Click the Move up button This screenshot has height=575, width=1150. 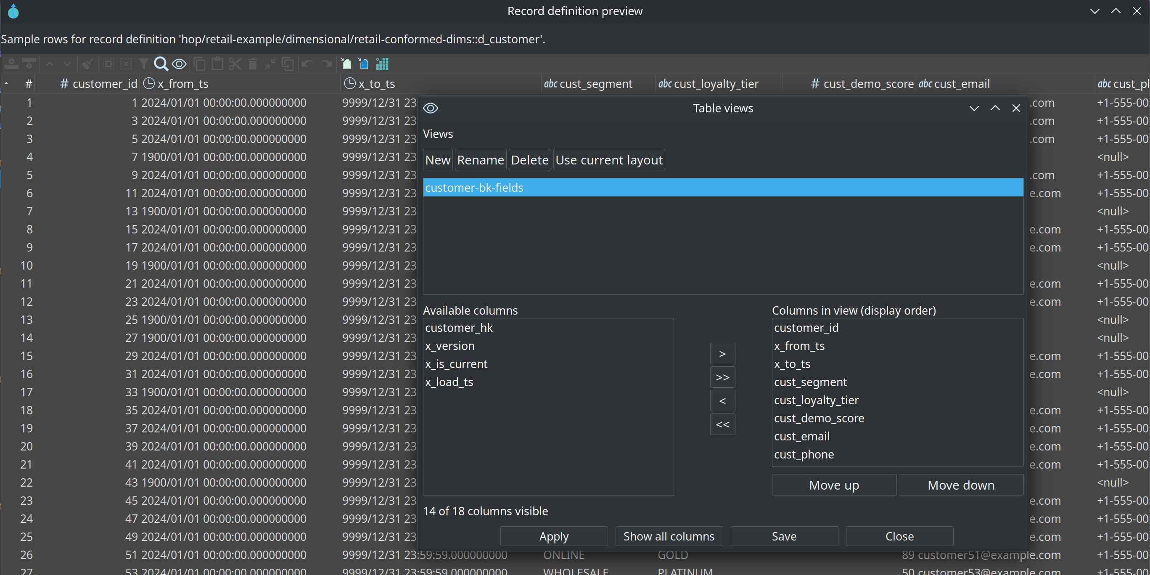pos(834,485)
